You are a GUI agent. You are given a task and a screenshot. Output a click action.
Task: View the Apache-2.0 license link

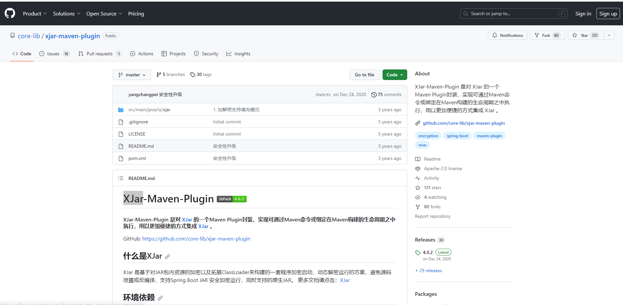pyautogui.click(x=438, y=168)
